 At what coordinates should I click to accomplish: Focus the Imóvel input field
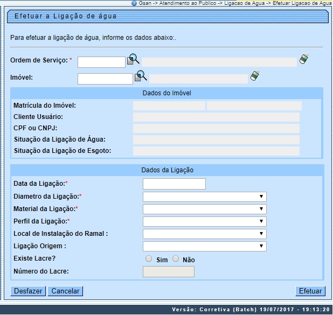tap(105, 79)
